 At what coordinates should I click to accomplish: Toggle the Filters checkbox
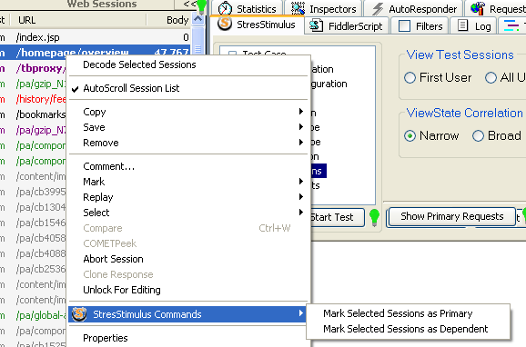coord(404,25)
